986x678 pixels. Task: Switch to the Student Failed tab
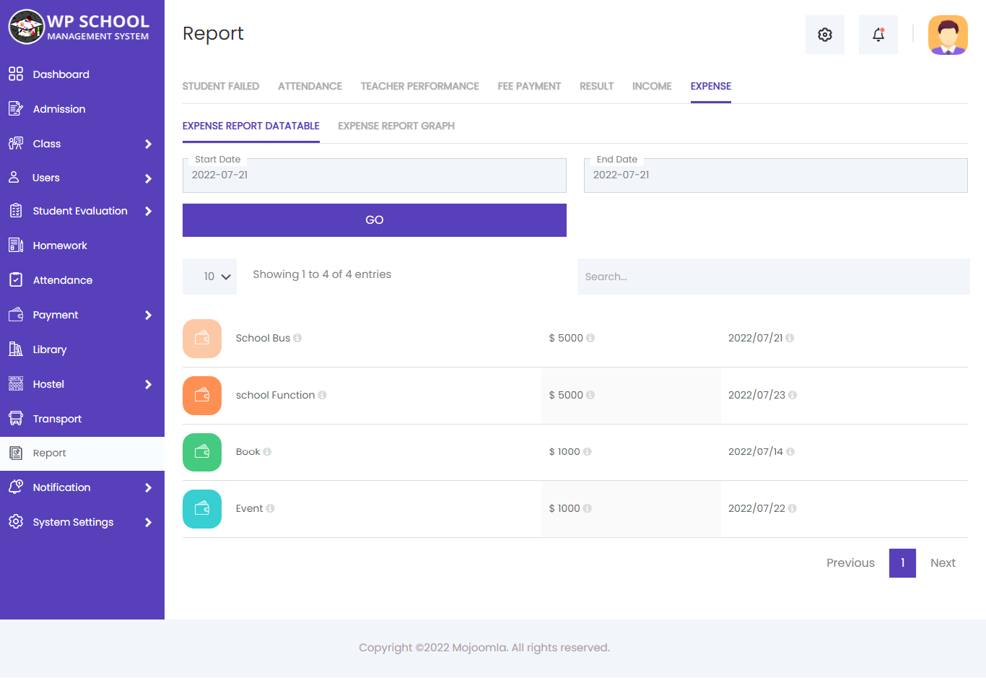tap(221, 86)
